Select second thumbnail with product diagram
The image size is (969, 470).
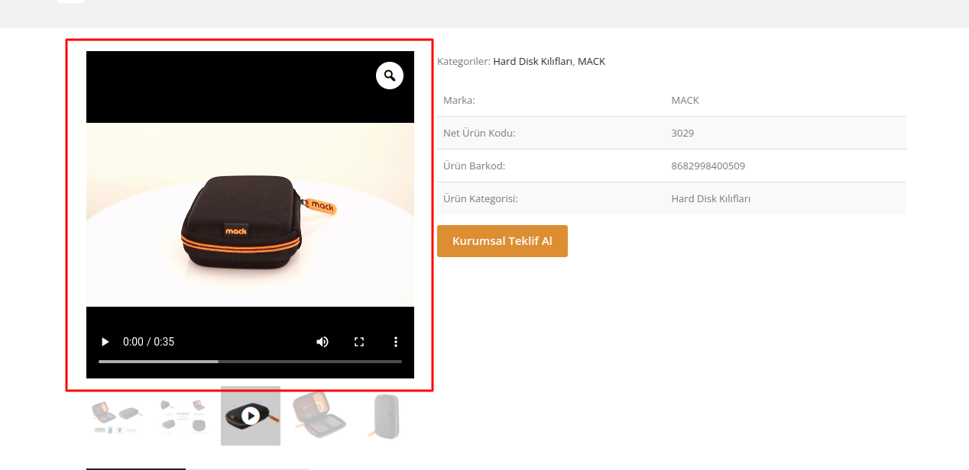(183, 416)
